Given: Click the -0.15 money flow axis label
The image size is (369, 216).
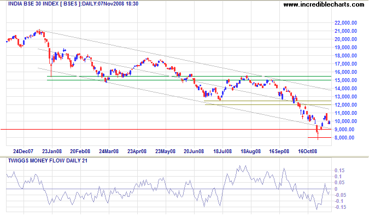Looking at the screenshot, I should (x=340, y=207).
